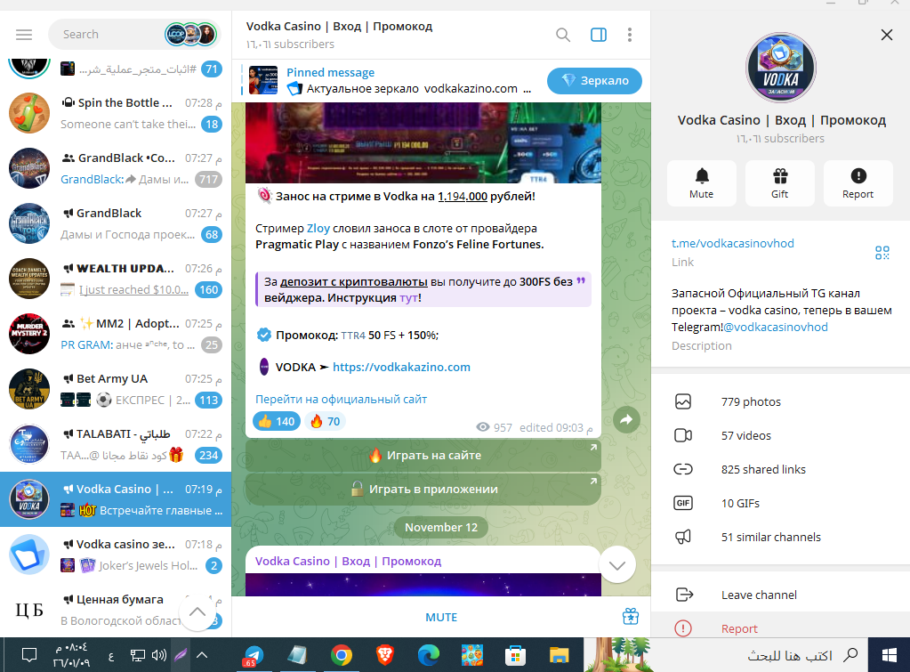Open the Ценная бумага channel

pos(116,610)
